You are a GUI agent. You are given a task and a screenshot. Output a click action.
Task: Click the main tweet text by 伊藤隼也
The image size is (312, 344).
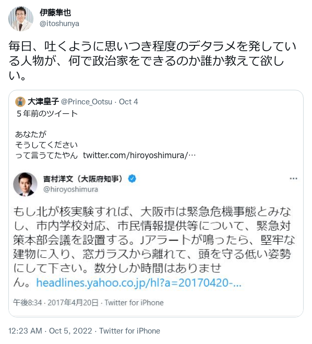152,61
